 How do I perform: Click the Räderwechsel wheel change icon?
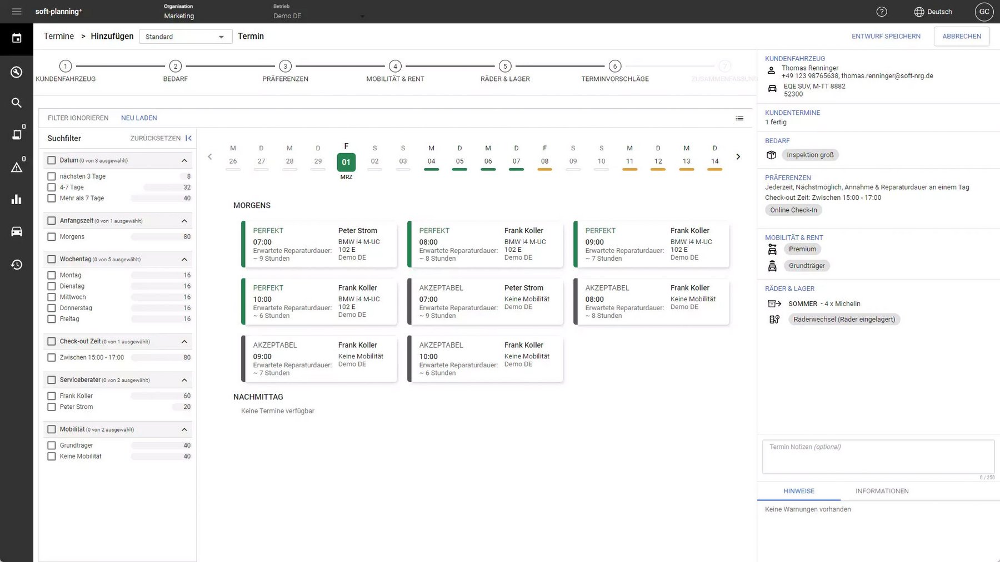pos(774,319)
